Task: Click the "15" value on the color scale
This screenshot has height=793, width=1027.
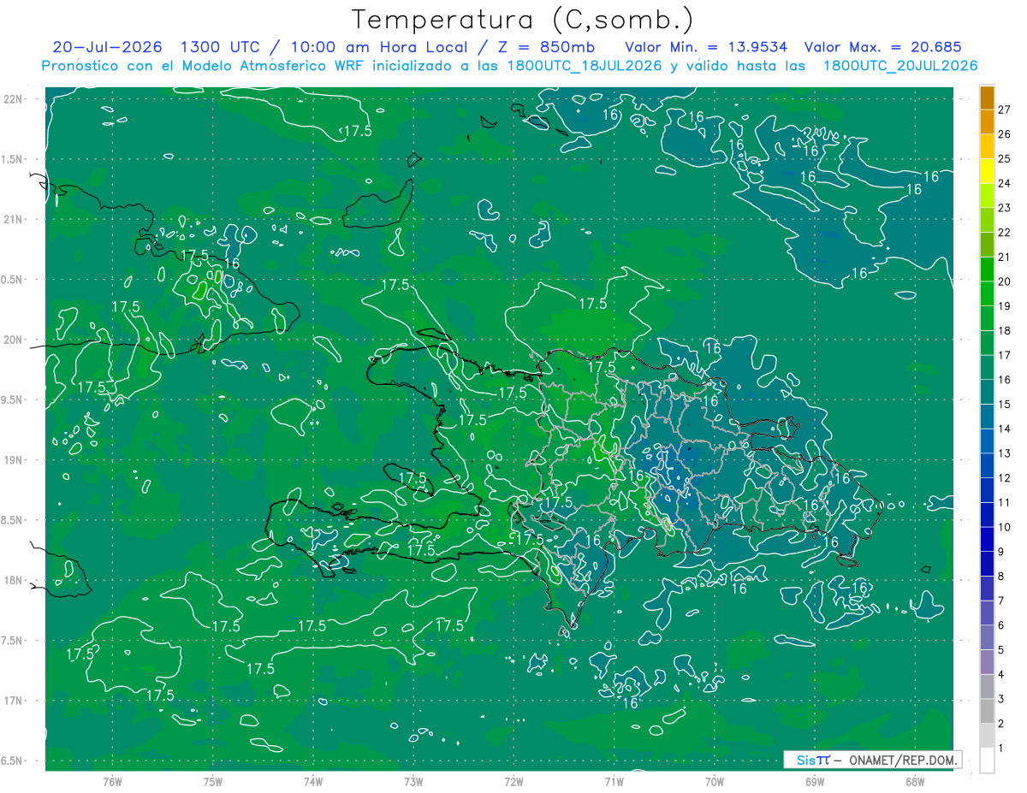Action: tap(1005, 404)
